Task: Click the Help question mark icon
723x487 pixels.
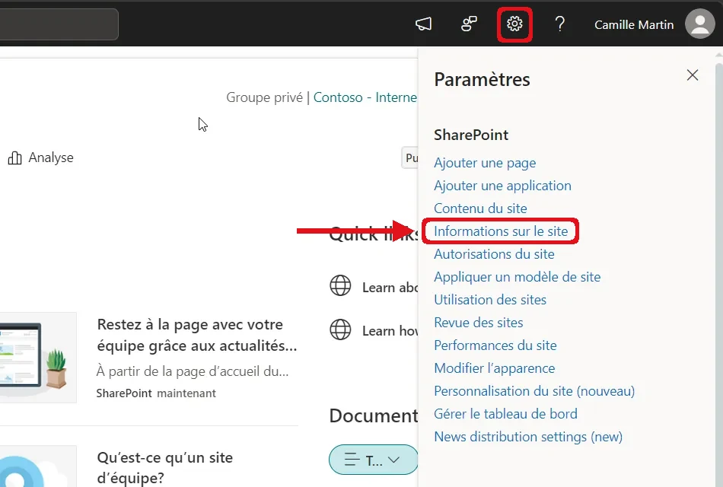Action: (560, 24)
